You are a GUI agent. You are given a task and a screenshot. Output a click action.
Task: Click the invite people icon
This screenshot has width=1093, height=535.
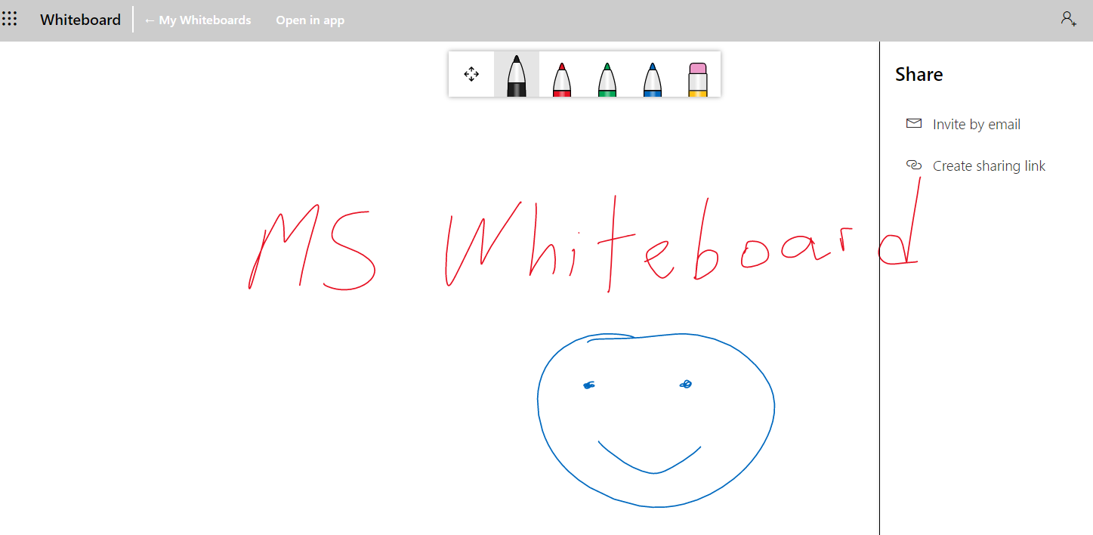click(1068, 19)
